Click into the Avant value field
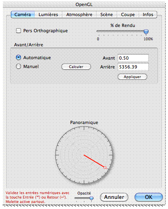 [133, 58]
